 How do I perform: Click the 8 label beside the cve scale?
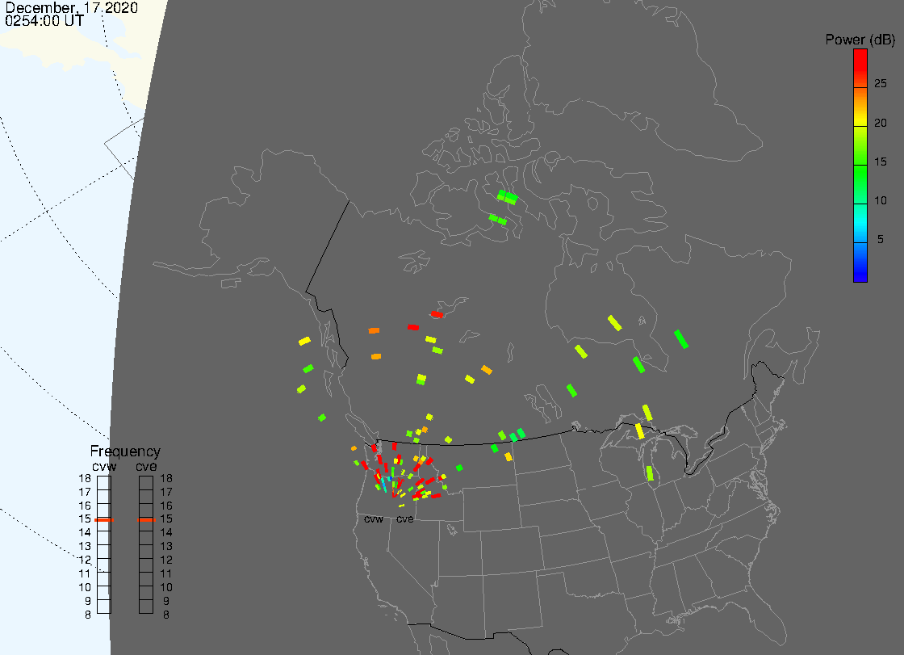click(166, 615)
